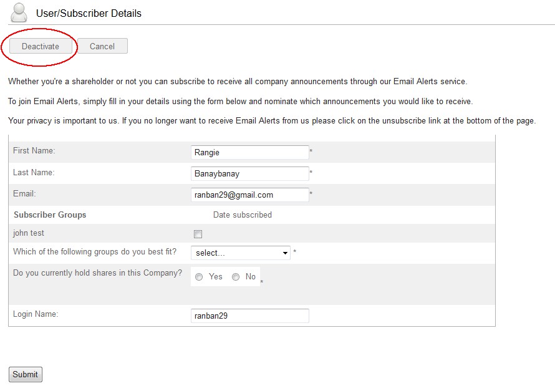The image size is (555, 391).
Task: Click the Last Name: label
Action: point(34,173)
